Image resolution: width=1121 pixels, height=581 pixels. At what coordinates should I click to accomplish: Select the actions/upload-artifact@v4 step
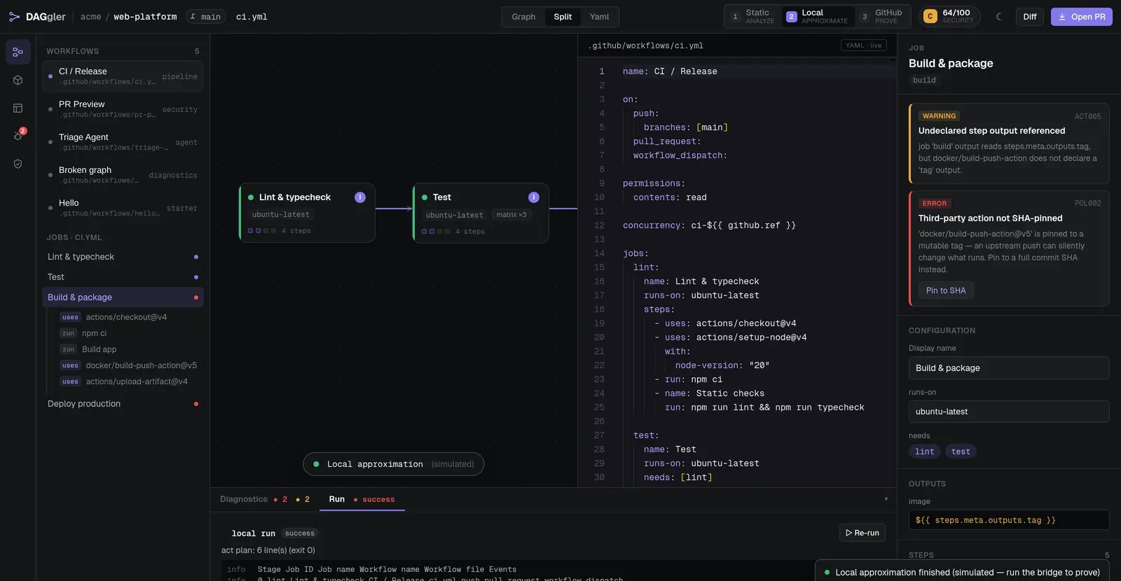point(125,381)
